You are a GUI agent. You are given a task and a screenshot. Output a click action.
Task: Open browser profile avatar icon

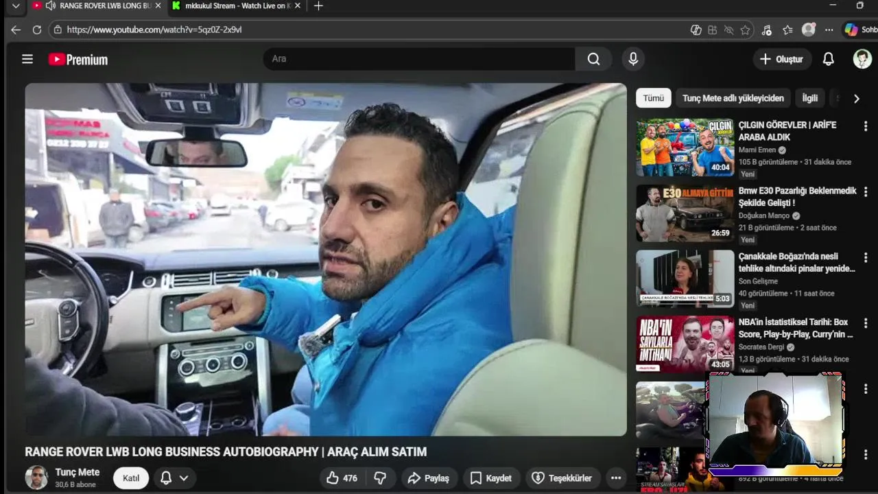(809, 30)
